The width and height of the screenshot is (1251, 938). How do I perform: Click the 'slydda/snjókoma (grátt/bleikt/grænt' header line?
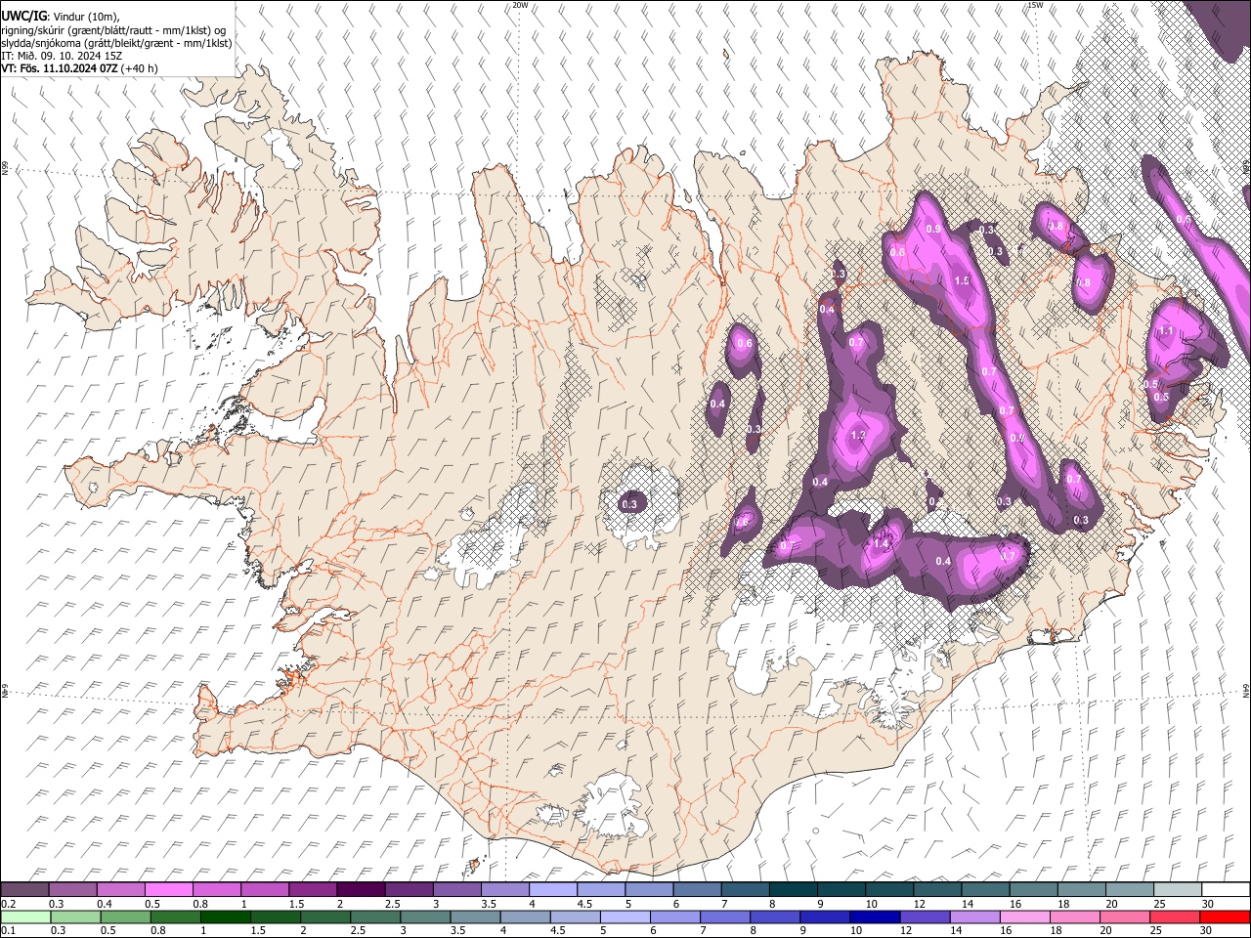[x=116, y=43]
